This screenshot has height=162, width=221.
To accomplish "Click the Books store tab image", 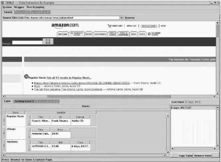I will pos(89,34).
